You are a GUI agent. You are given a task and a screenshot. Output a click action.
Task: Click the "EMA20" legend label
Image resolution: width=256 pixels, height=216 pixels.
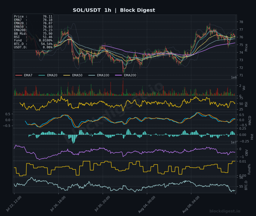tap(52, 75)
